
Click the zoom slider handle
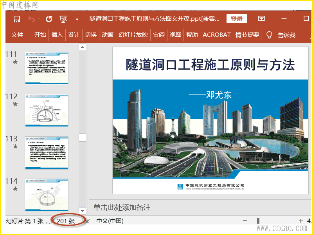[258, 221]
